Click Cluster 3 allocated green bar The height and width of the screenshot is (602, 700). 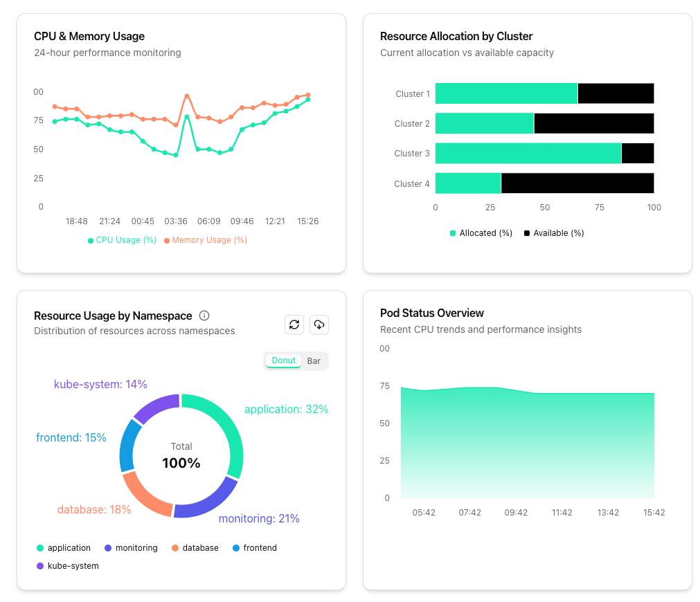[528, 154]
